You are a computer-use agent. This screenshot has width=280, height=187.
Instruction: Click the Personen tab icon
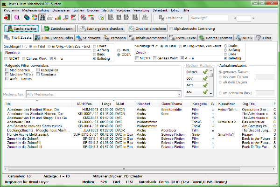click(x=105, y=38)
